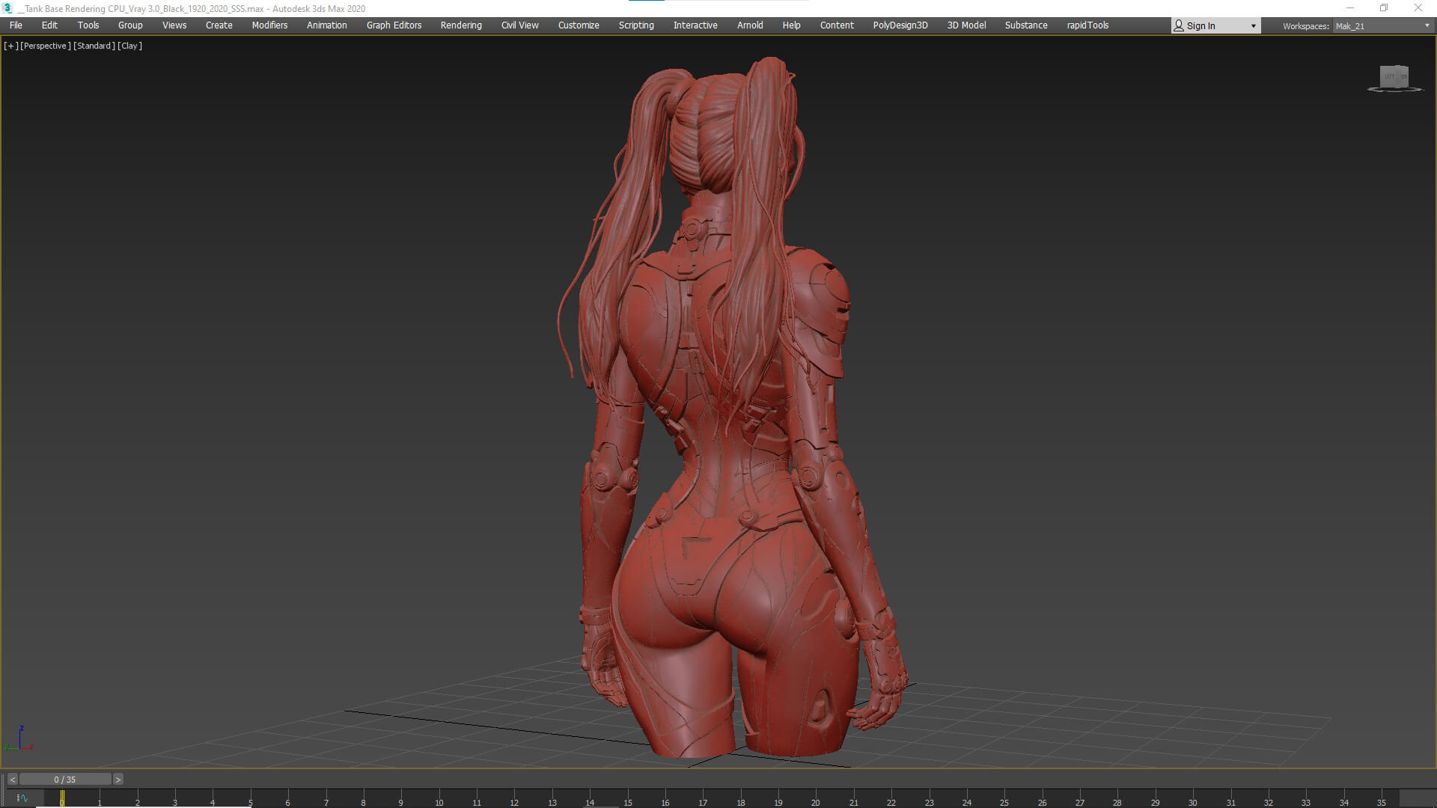Viewport: 1437px width, 808px height.
Task: Open the 3D Model menu
Action: [x=966, y=25]
